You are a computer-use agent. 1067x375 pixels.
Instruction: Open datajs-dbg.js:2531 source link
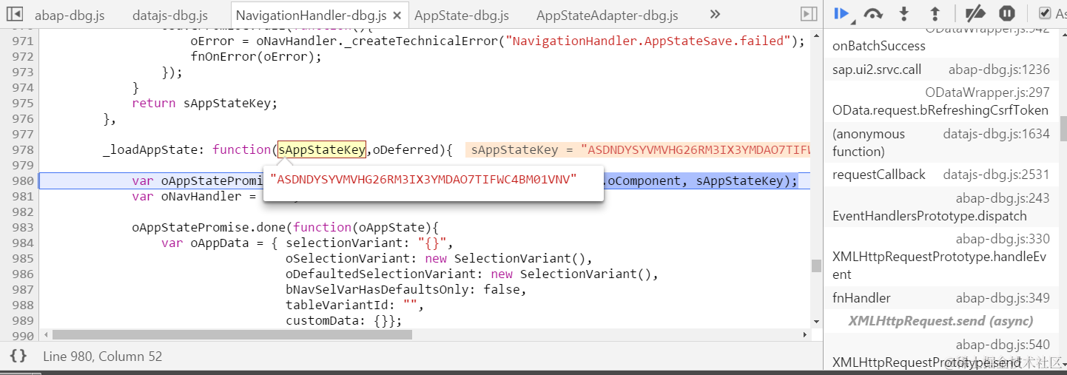[996, 175]
